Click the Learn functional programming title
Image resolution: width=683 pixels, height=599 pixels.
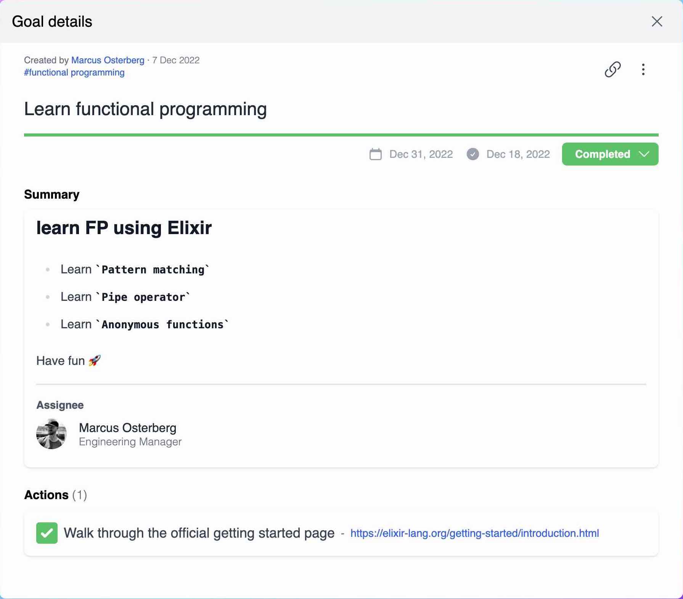(145, 109)
